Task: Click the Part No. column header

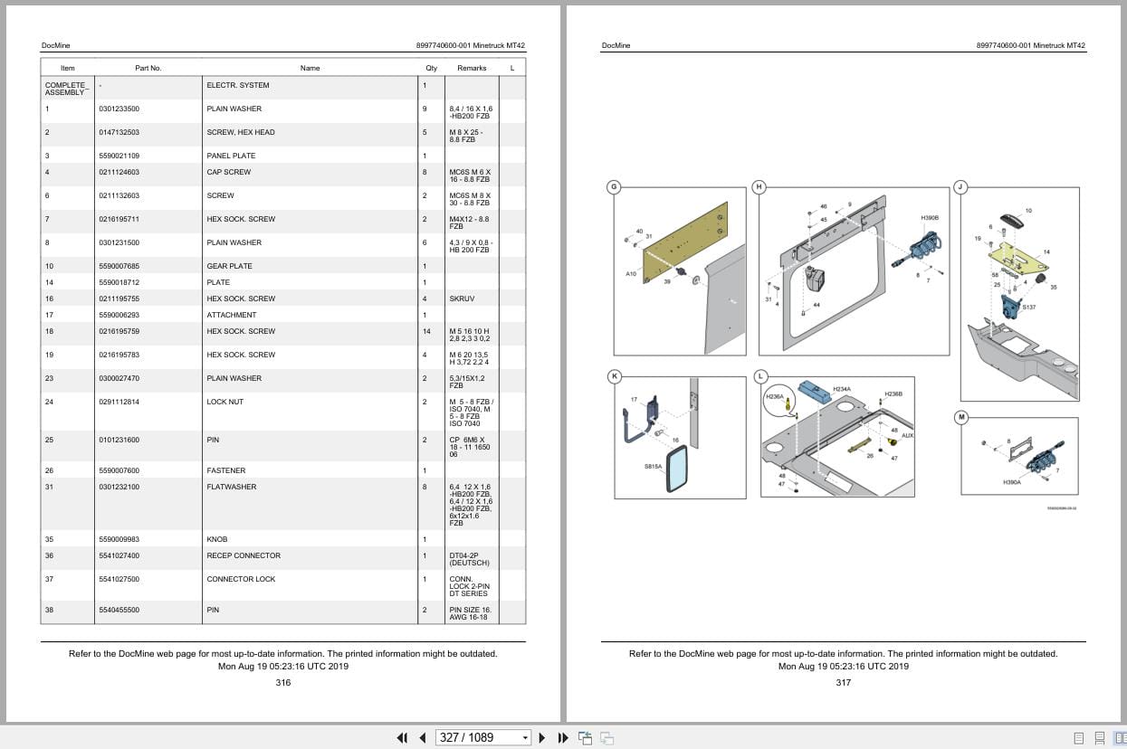Action: coord(148,68)
